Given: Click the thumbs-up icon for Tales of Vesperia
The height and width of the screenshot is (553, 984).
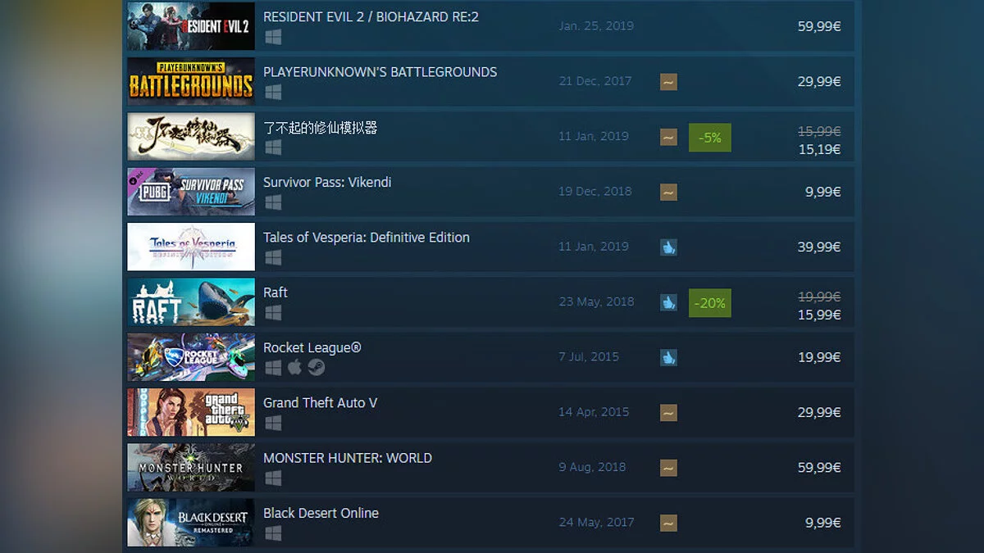Looking at the screenshot, I should 668,247.
